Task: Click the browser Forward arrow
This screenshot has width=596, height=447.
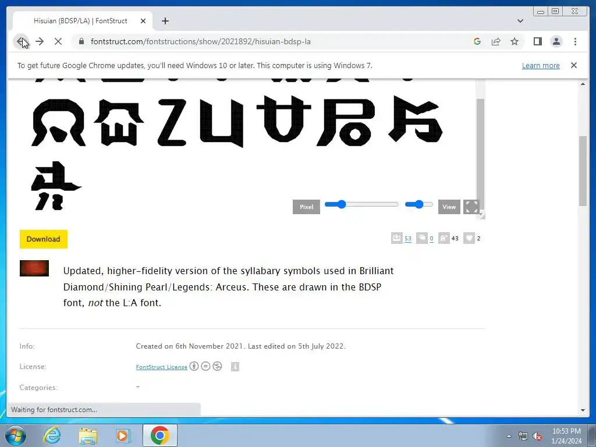Action: (x=40, y=41)
